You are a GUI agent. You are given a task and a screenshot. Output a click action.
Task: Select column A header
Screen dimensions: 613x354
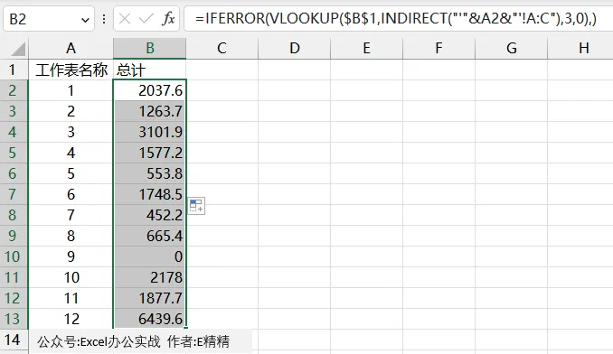[x=71, y=49]
